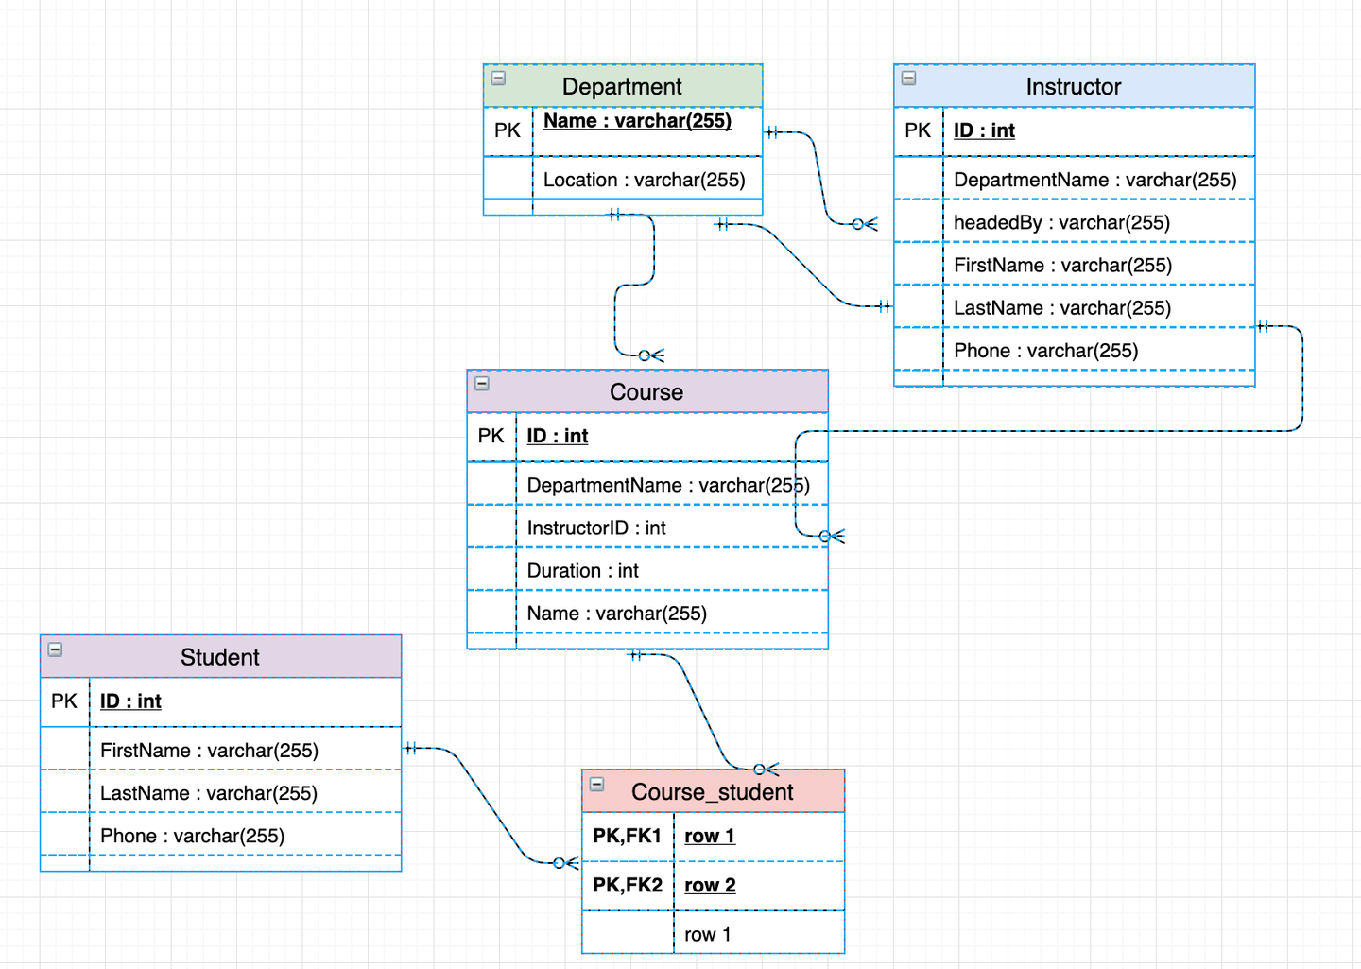This screenshot has width=1361, height=969.
Task: Select the Instructor table header
Action: tap(1075, 86)
